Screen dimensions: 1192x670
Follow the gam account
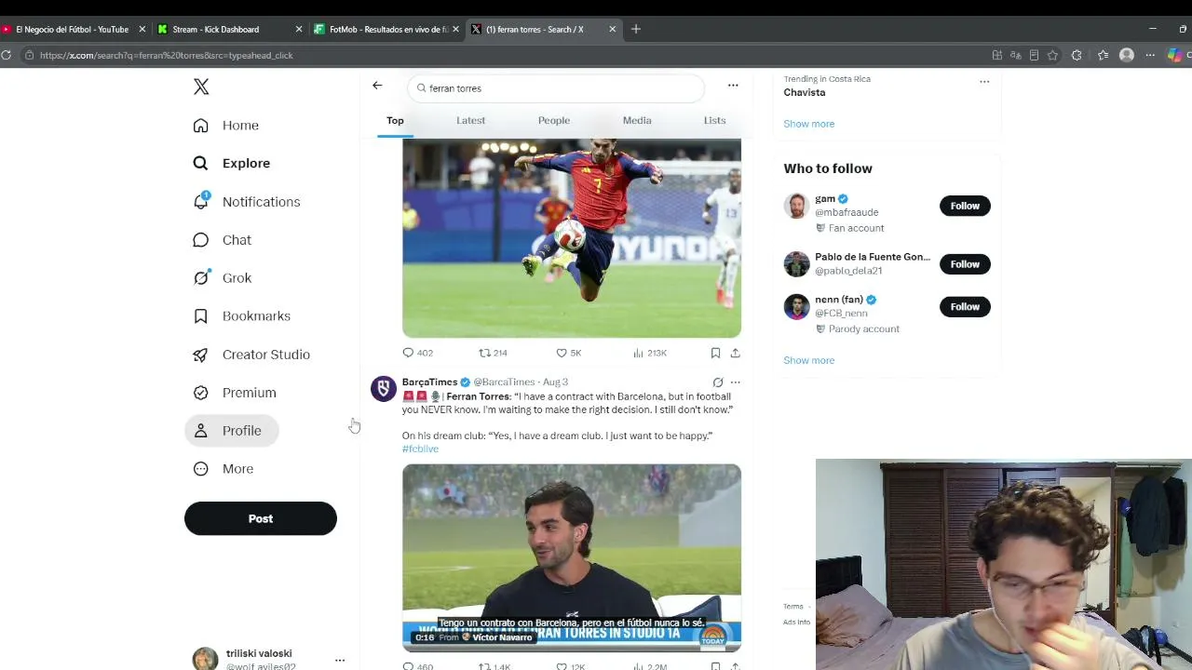(x=965, y=206)
